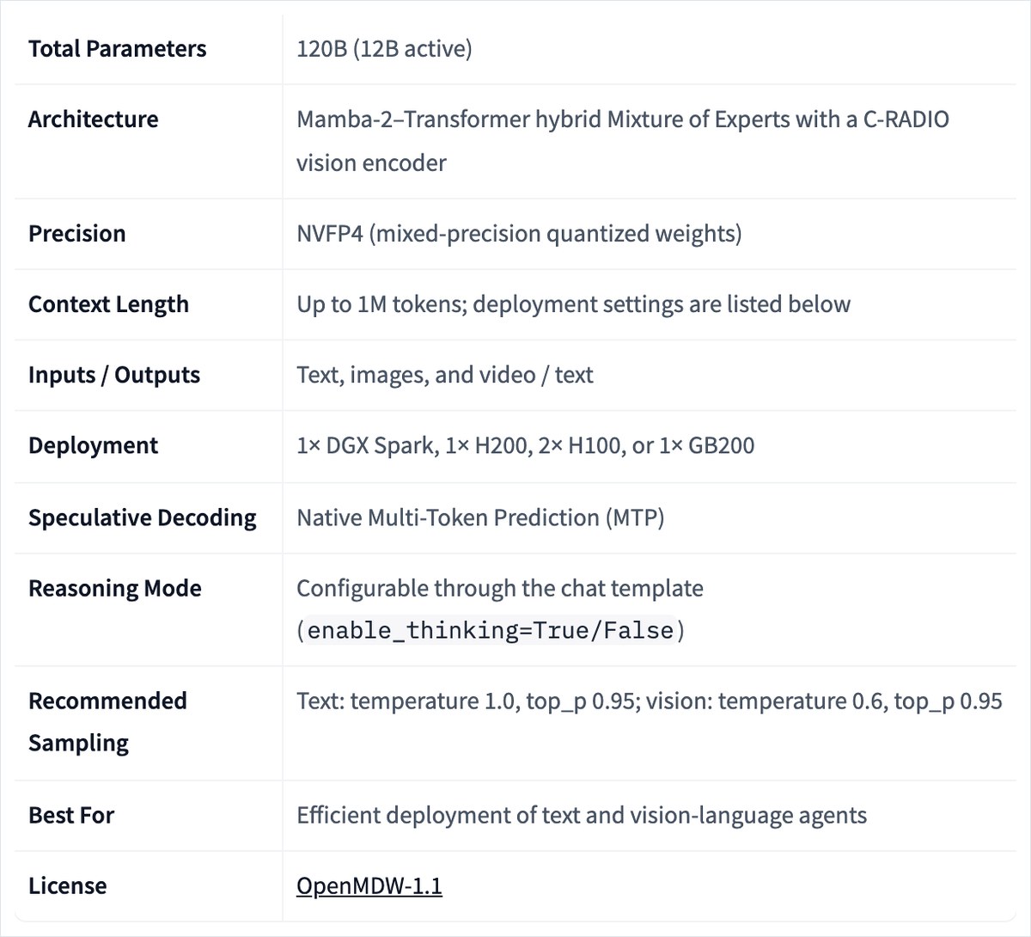Viewport: 1031px width, 937px height.
Task: Select the NVFP4 mixed-precision value
Action: click(x=519, y=233)
